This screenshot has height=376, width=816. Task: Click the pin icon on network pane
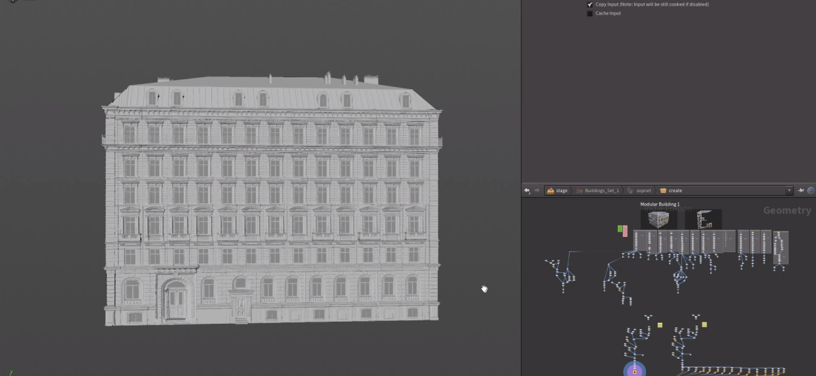point(801,191)
